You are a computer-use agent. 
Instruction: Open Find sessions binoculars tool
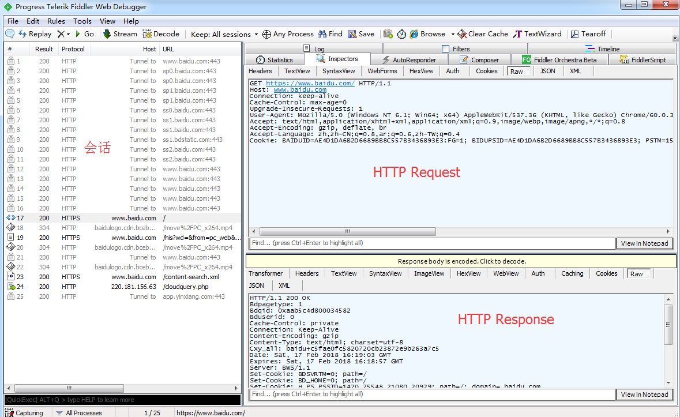click(x=330, y=34)
